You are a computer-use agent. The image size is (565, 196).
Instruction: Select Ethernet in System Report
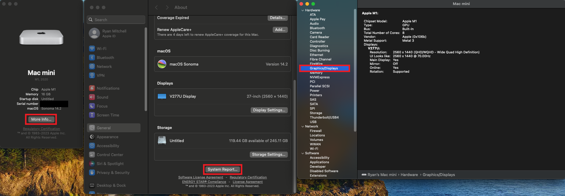point(316,55)
